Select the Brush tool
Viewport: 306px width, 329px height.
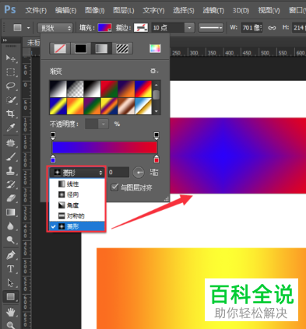tap(10, 157)
